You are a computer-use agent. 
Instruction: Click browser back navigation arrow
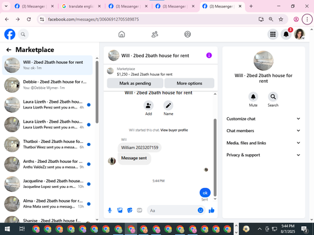click(x=7, y=19)
